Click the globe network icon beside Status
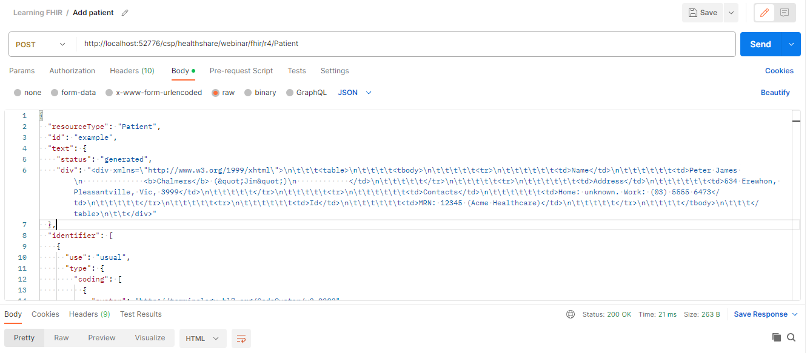The width and height of the screenshot is (810, 353). 570,314
